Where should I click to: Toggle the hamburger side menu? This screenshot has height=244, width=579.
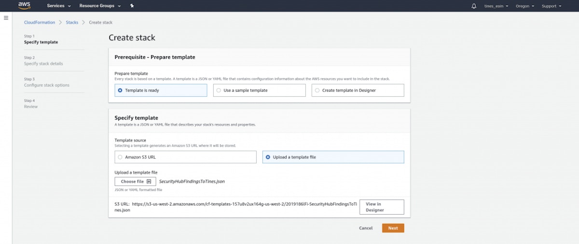pos(6,18)
